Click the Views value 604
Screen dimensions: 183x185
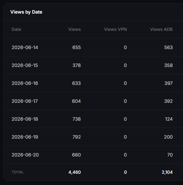coord(76,101)
